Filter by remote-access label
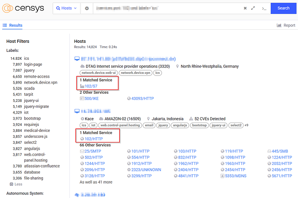298x198 pixels. click(37, 76)
